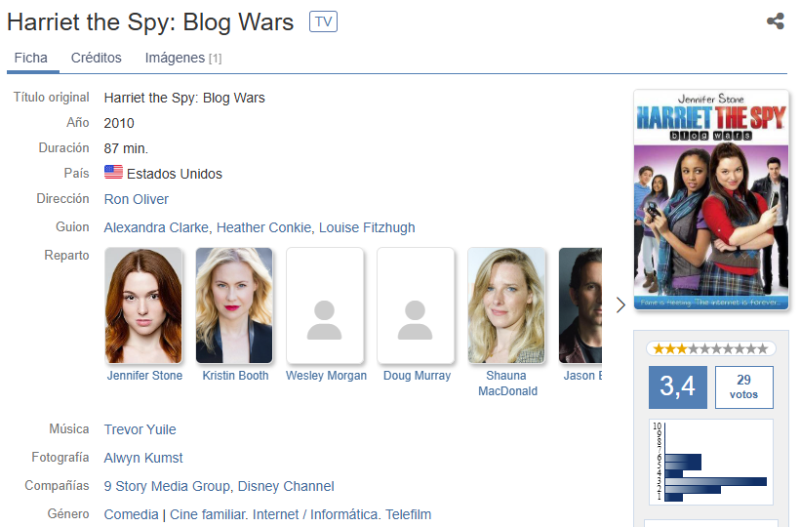The height and width of the screenshot is (527, 800).
Task: Open the Telefilm topic link
Action: (x=408, y=514)
